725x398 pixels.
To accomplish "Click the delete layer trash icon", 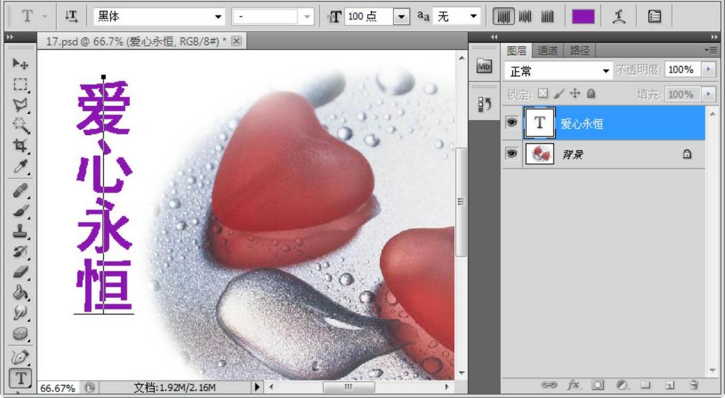I will pos(694,385).
